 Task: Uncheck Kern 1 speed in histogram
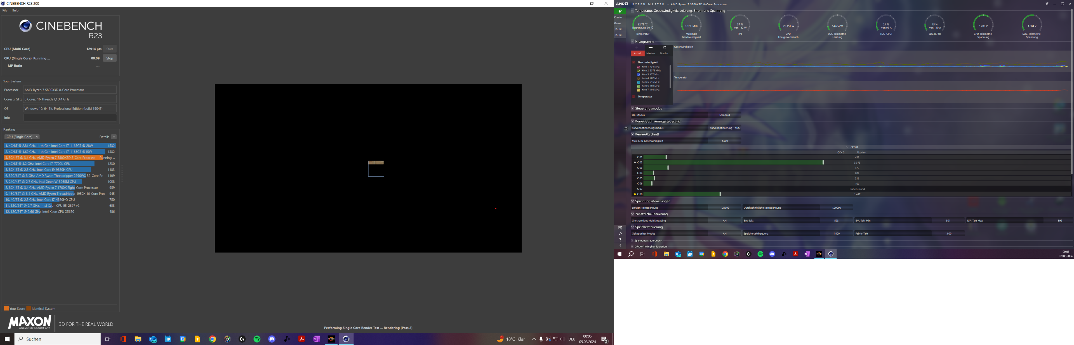point(638,67)
